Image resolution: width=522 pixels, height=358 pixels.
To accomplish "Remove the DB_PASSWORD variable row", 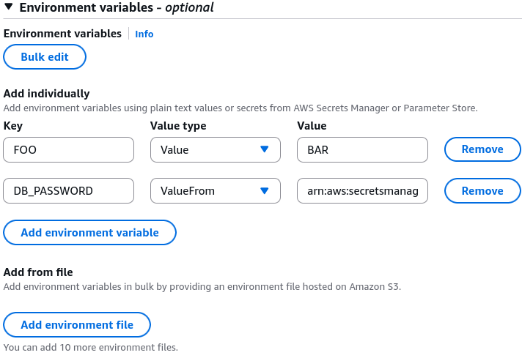I will click(x=482, y=191).
